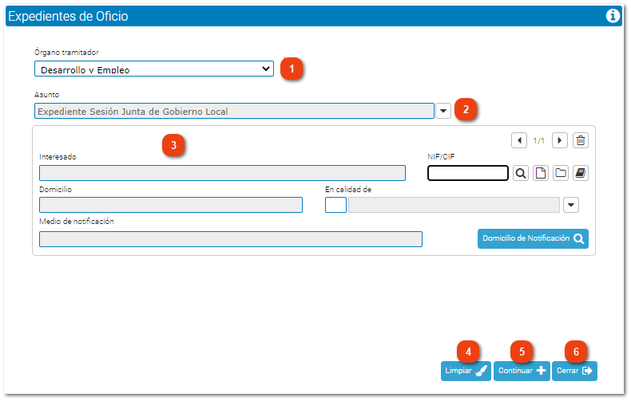
Task: Go to previous interesado record
Action: 519,140
